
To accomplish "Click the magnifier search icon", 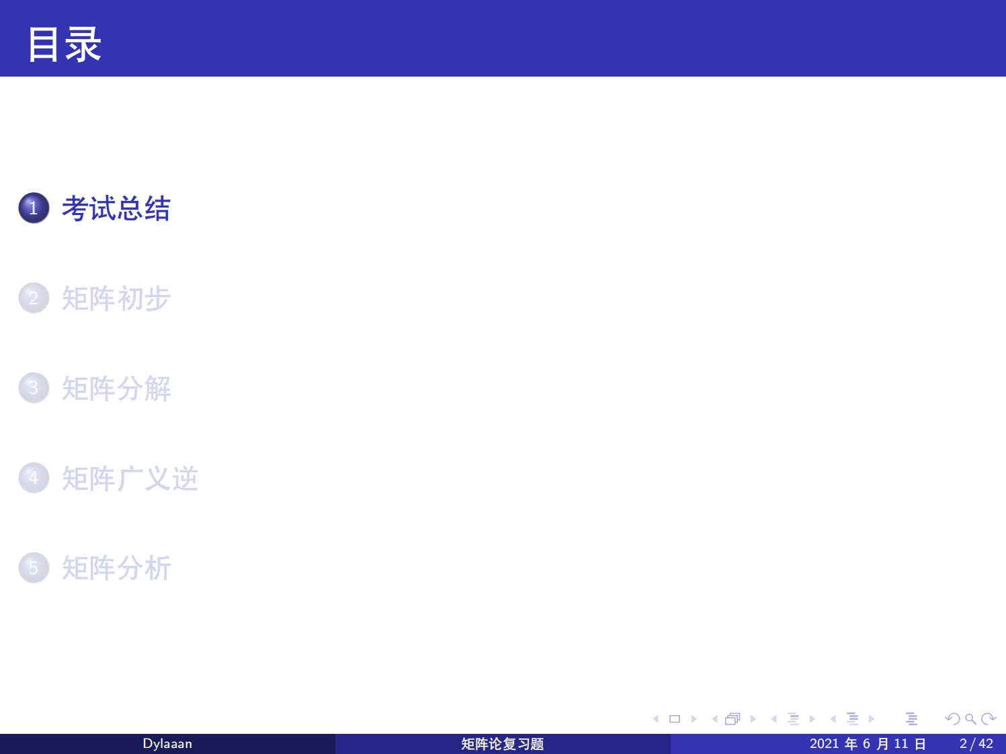I will point(970,719).
